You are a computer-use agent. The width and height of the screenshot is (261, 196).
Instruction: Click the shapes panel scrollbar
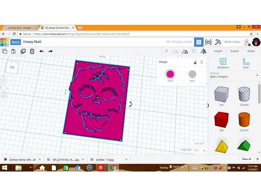[x=259, y=94]
